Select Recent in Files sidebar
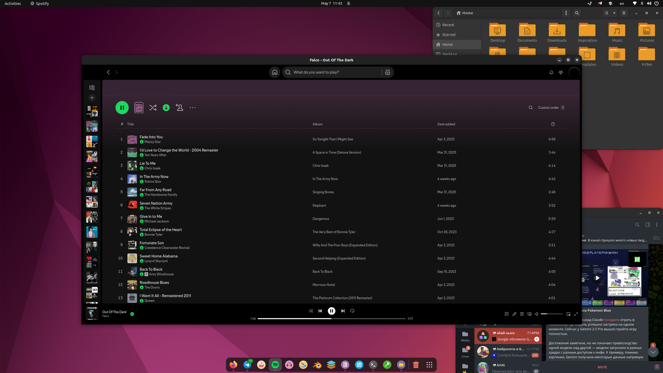663x373 pixels. pos(457,25)
